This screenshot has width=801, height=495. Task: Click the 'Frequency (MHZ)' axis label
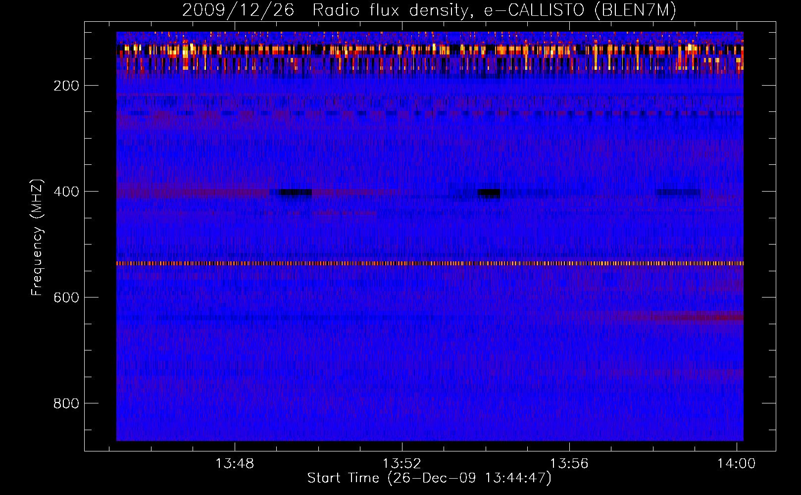coord(37,238)
